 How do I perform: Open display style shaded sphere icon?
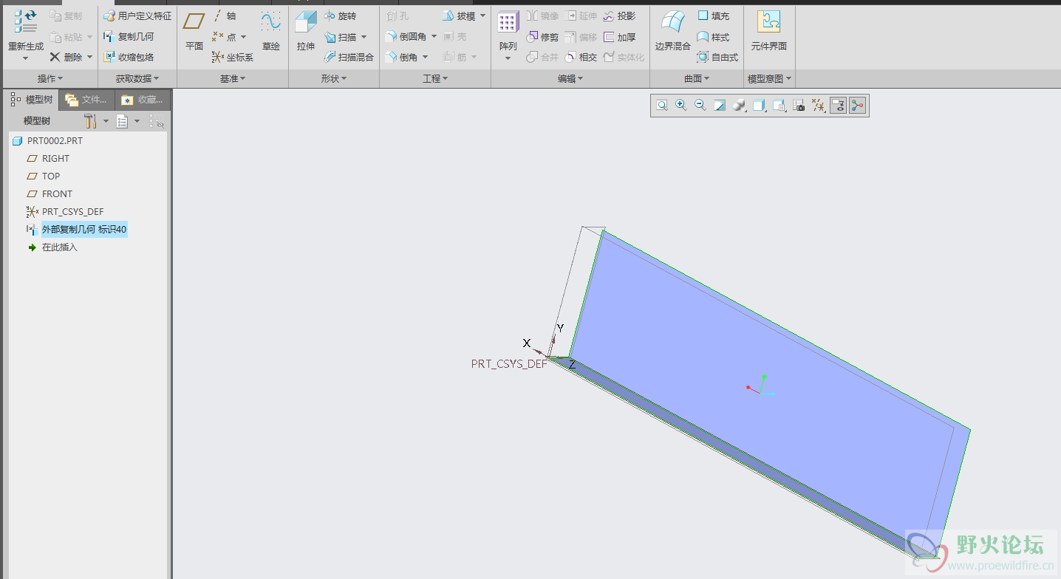740,106
